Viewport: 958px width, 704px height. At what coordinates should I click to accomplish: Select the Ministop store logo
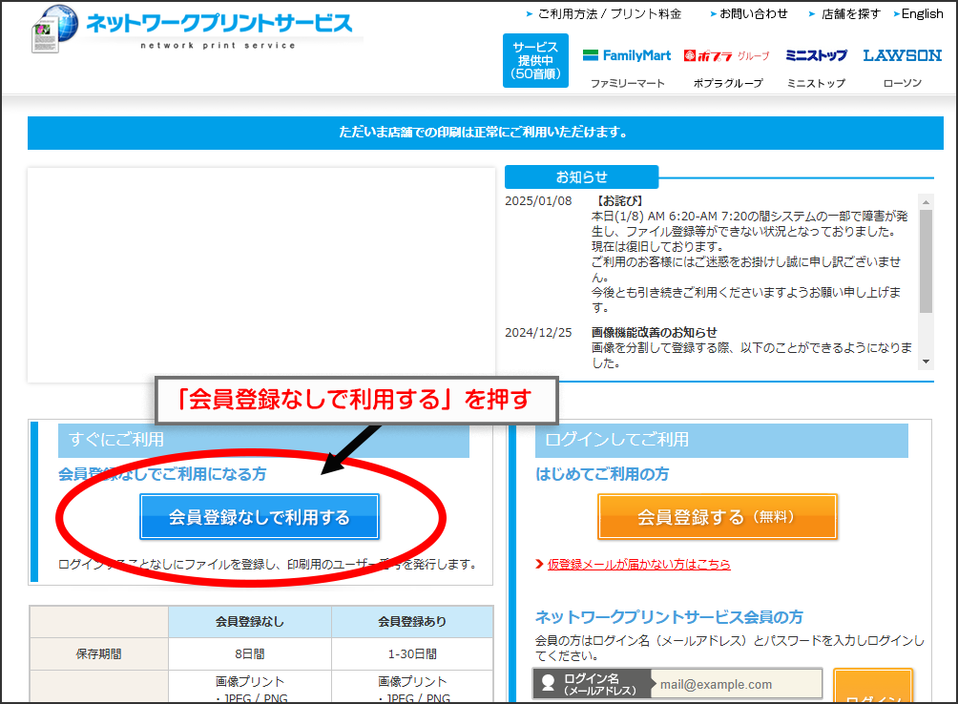(816, 55)
